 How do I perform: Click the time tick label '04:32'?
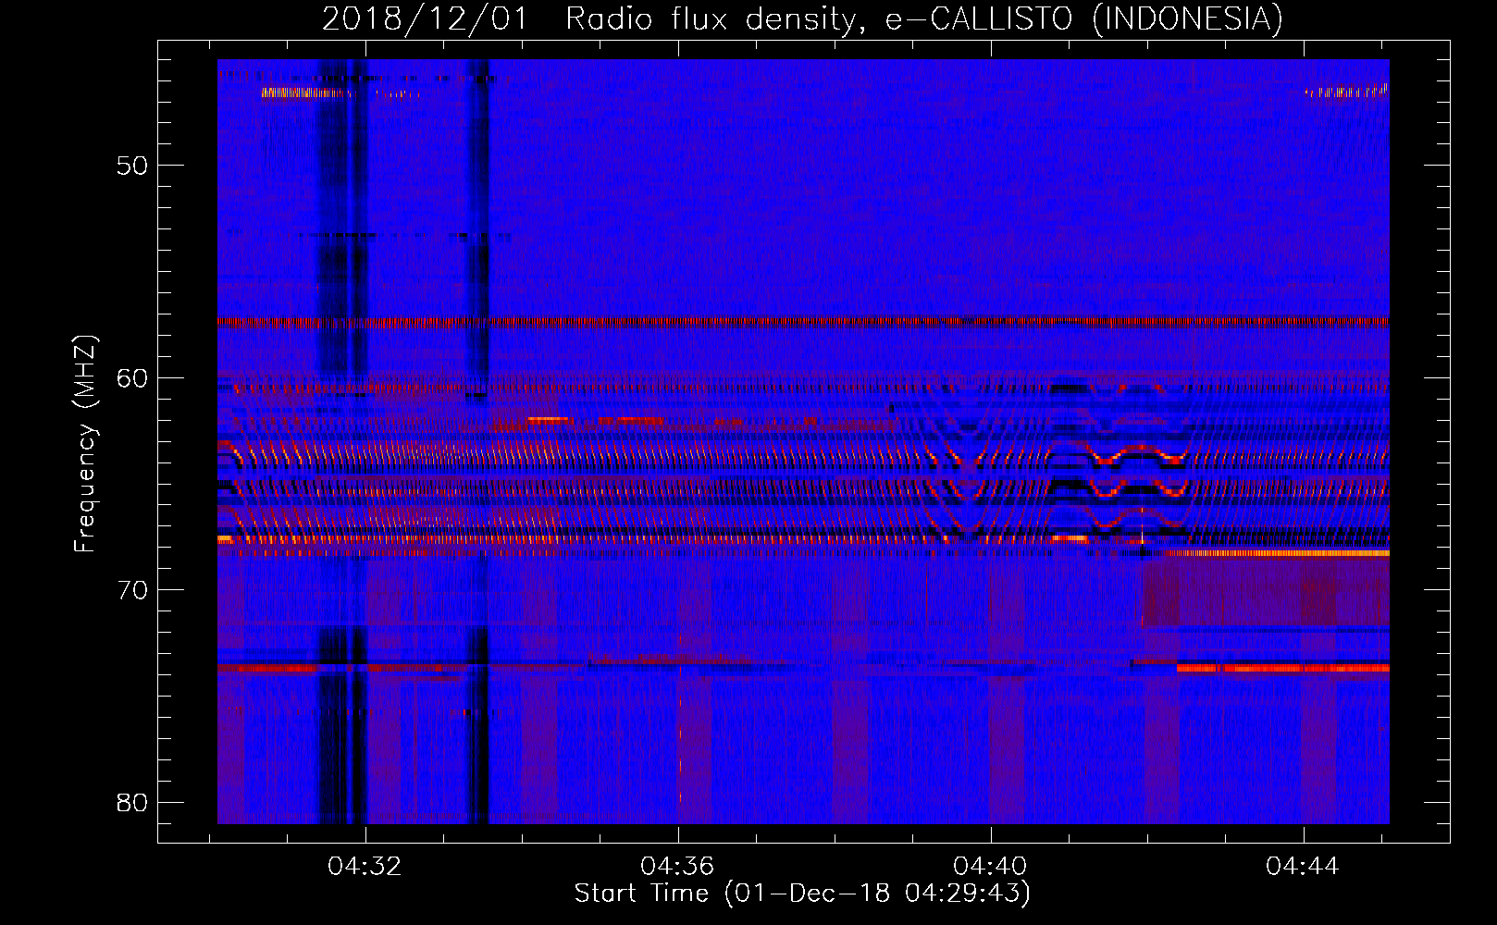tap(365, 867)
